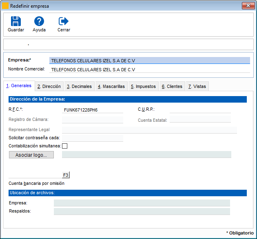This screenshot has height=239, width=257.
Task: Click the Asociar logo... button
Action: (31, 155)
